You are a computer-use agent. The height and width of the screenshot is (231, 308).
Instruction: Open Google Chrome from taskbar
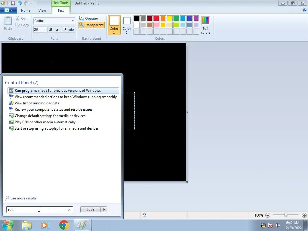pyautogui.click(x=64, y=225)
